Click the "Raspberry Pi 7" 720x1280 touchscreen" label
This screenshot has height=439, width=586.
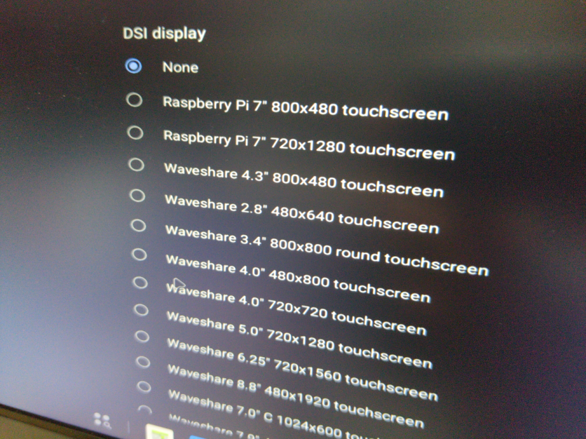click(x=309, y=145)
